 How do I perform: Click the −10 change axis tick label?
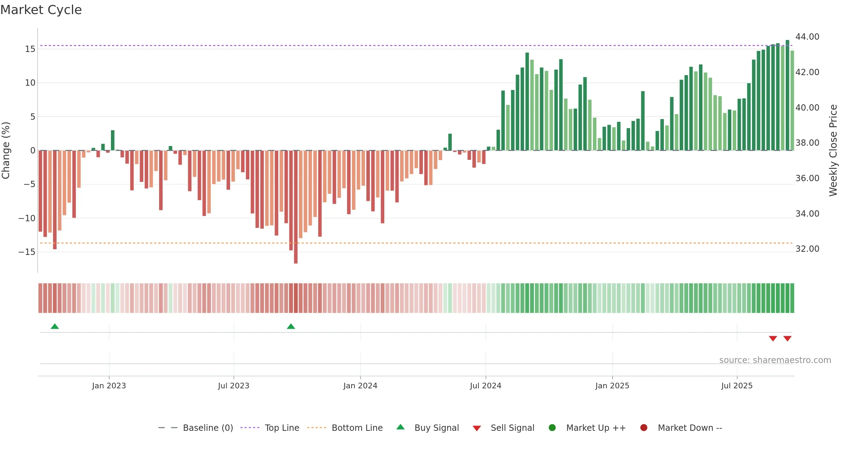(x=27, y=218)
